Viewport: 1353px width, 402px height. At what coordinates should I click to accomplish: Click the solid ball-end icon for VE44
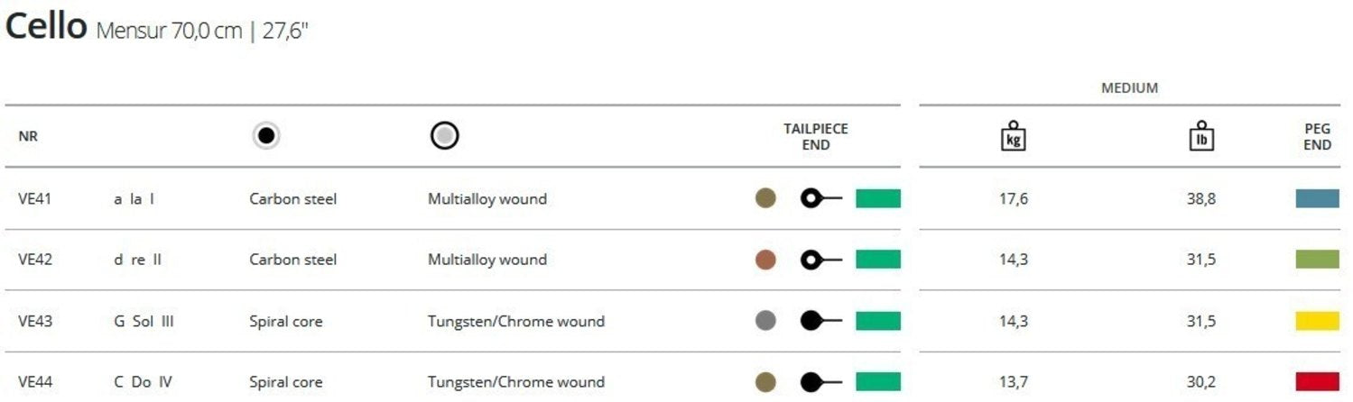point(820,381)
